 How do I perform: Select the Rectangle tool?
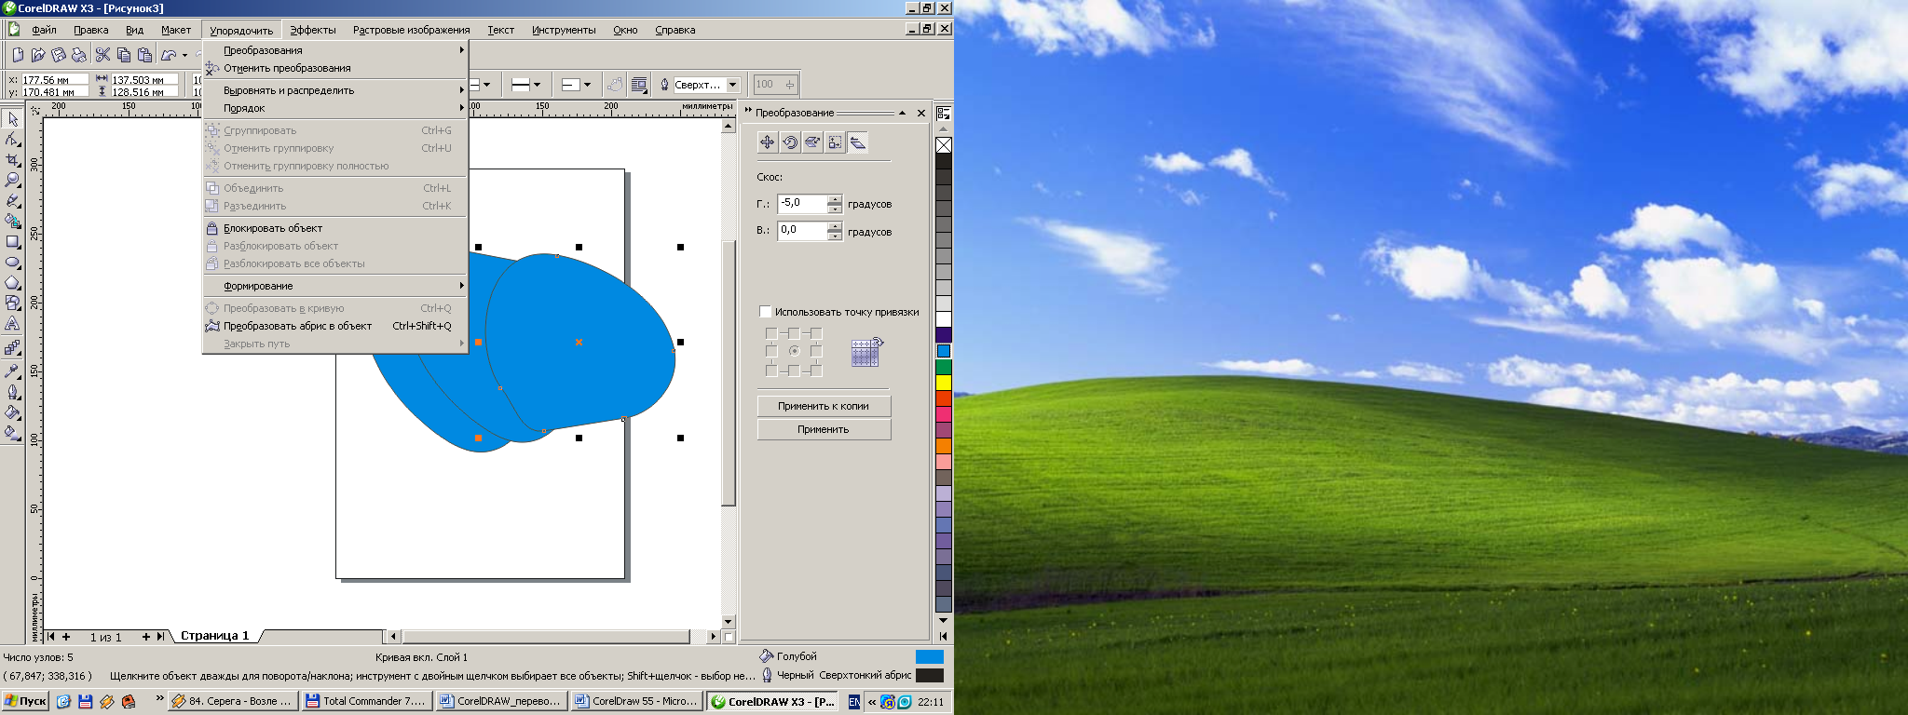pyautogui.click(x=12, y=242)
